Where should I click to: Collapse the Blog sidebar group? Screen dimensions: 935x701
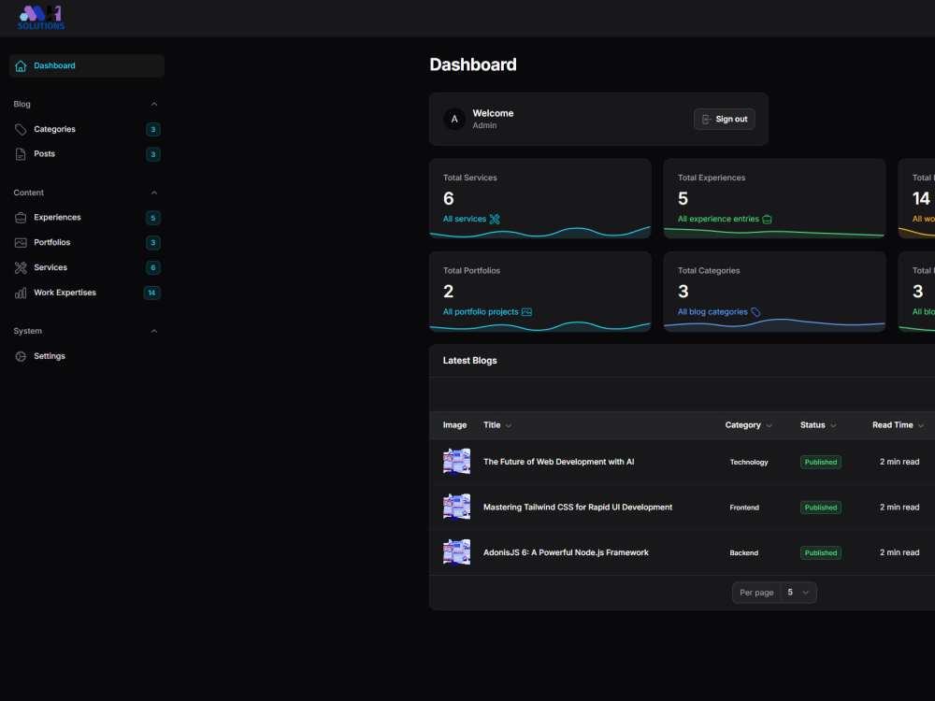(154, 105)
